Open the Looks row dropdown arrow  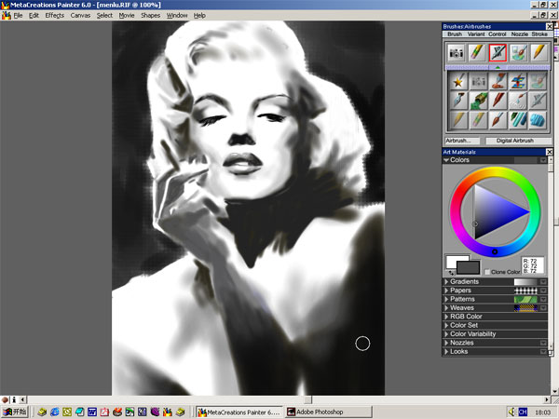tap(543, 352)
